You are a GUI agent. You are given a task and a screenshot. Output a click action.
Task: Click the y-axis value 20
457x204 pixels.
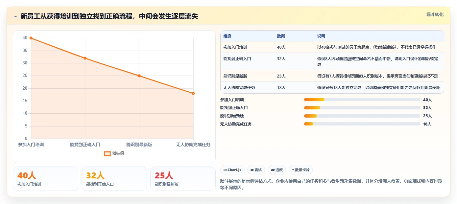pos(25,88)
